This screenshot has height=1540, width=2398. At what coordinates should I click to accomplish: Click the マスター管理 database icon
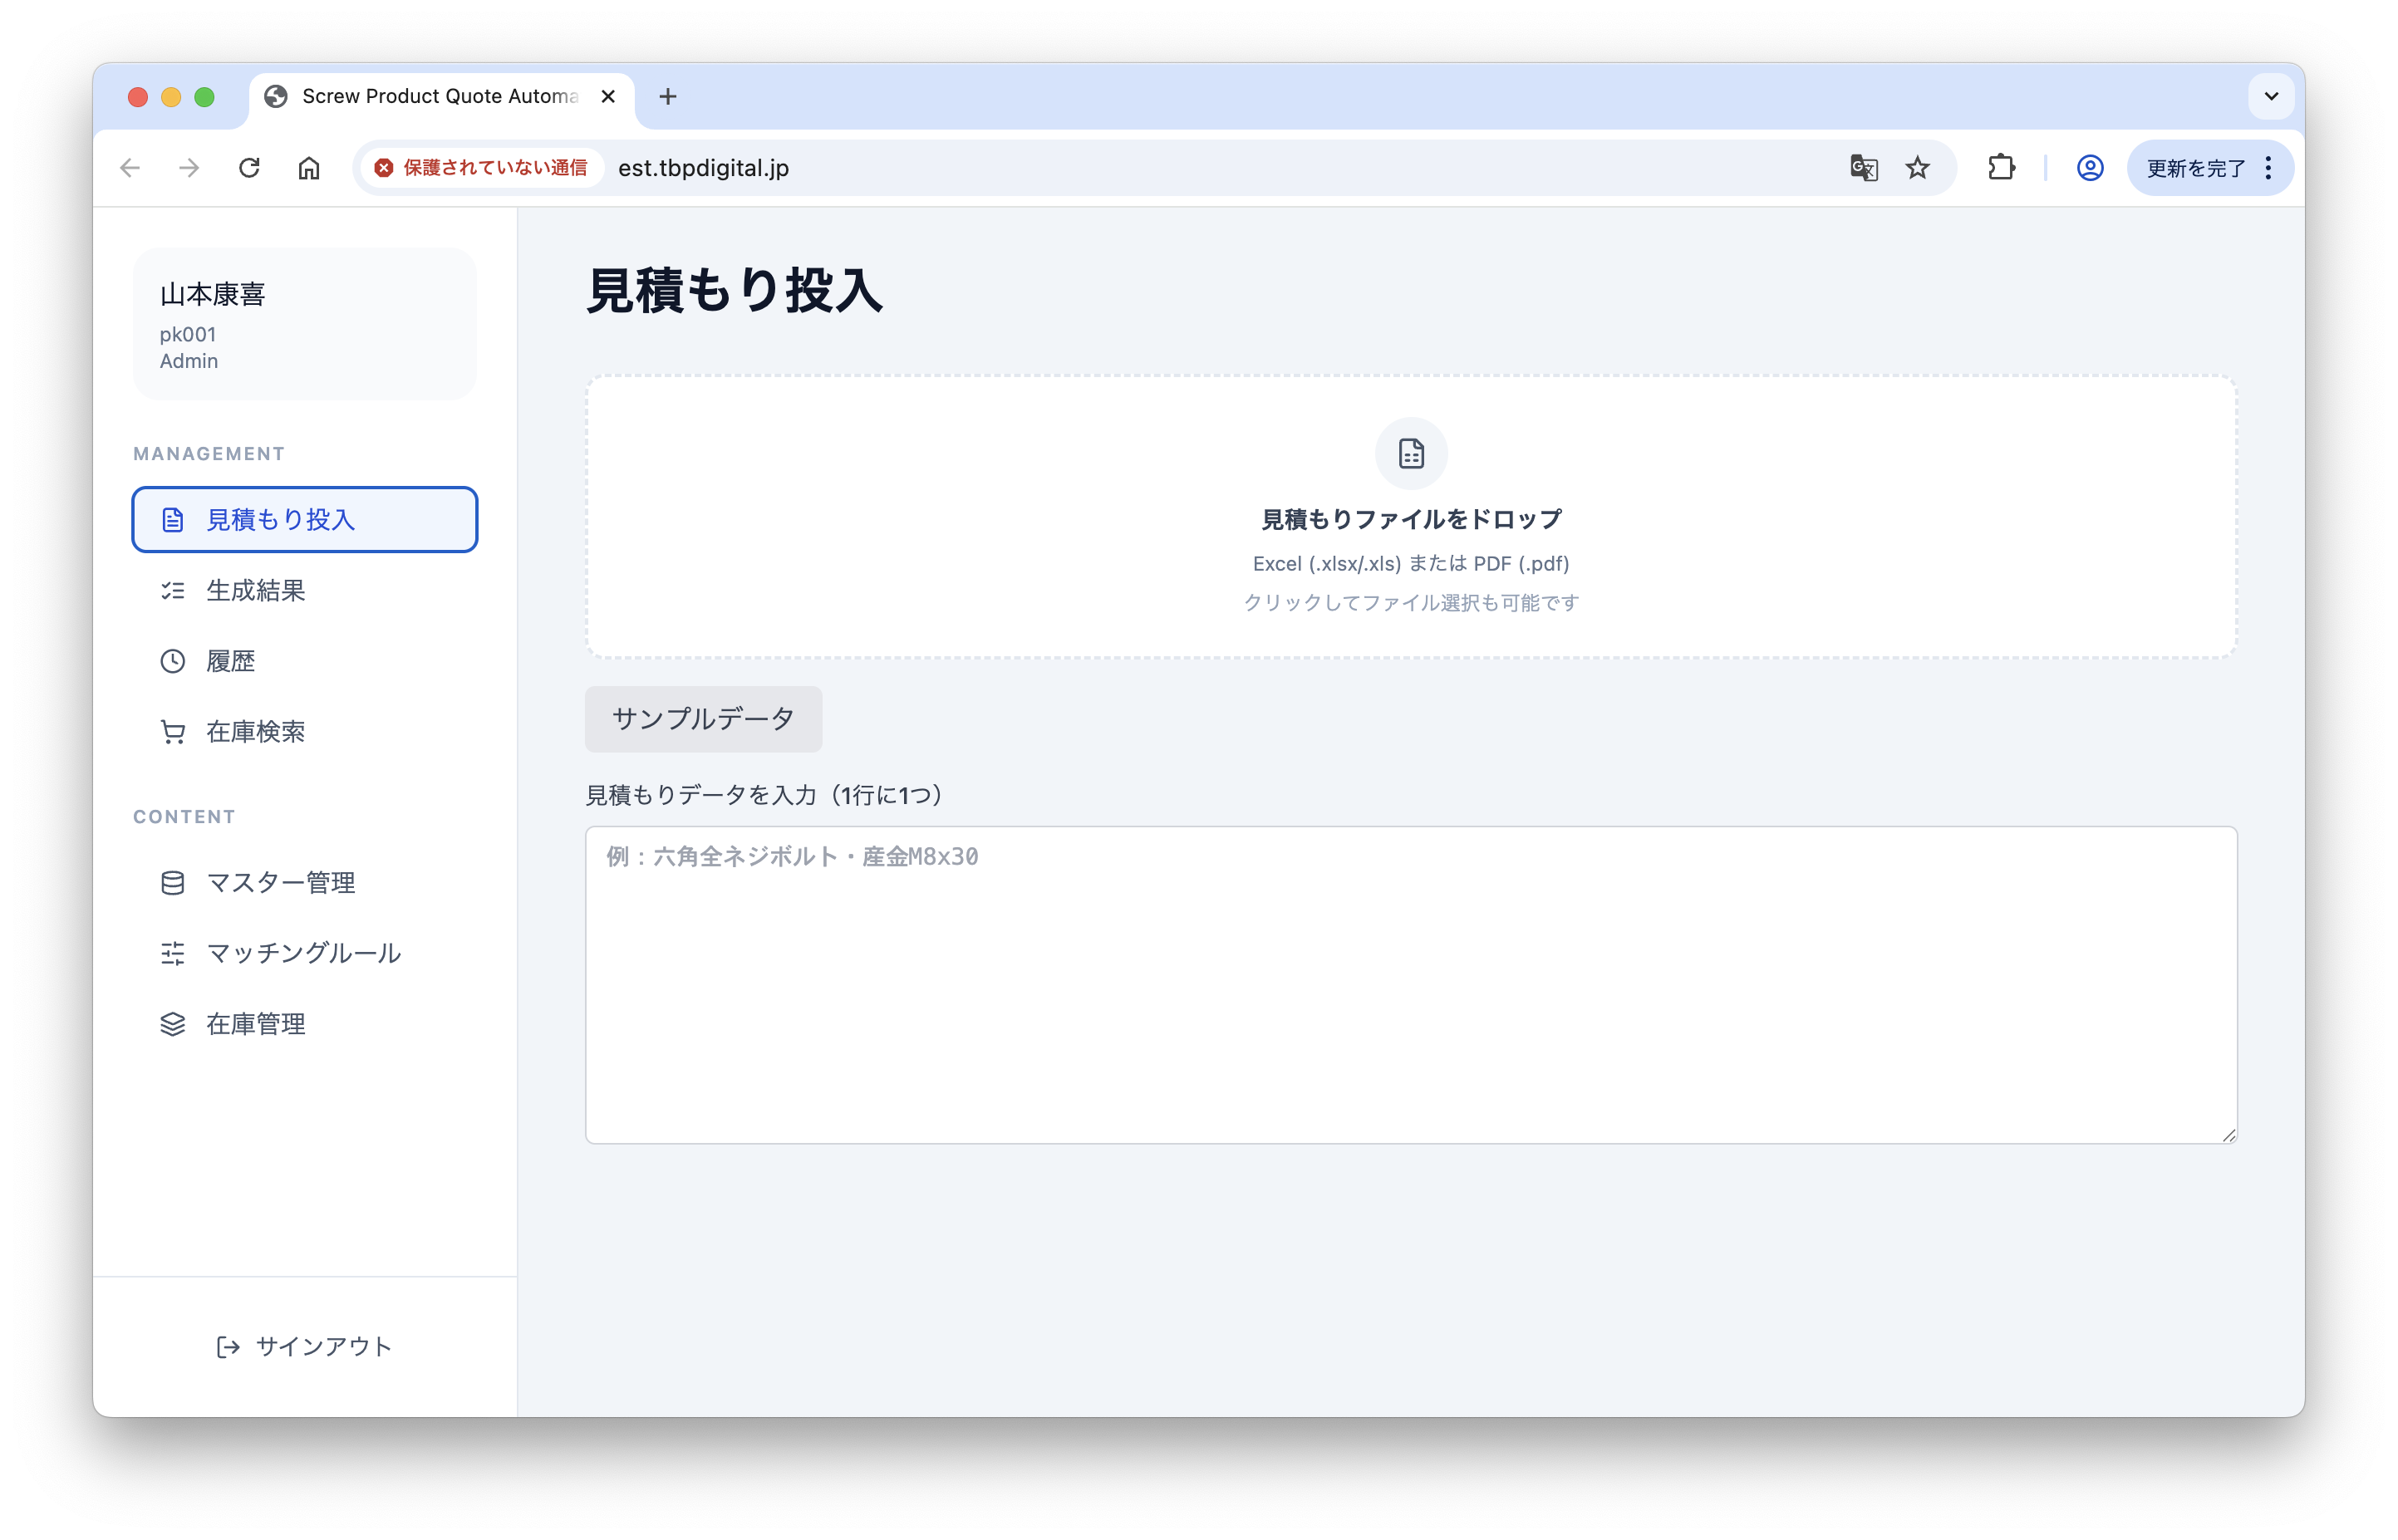tap(173, 882)
